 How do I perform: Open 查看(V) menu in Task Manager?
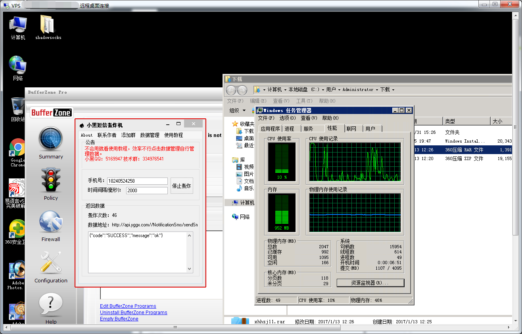pyautogui.click(x=309, y=118)
